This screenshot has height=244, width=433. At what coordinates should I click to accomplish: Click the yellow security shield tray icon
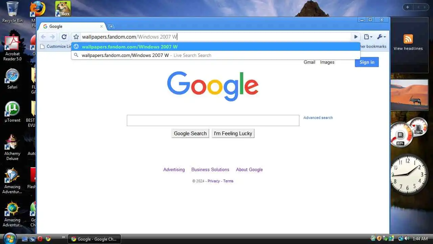point(379,239)
